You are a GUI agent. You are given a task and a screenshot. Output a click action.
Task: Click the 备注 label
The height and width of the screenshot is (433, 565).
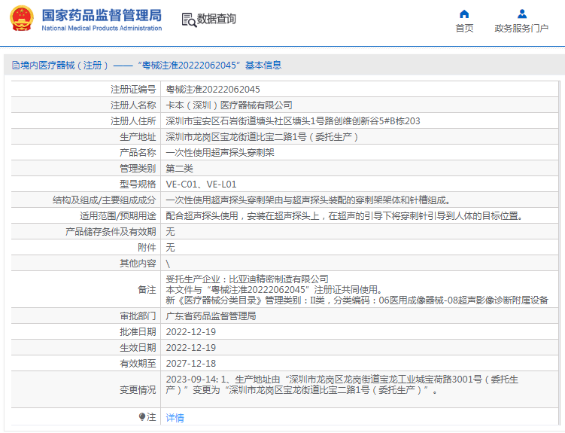click(147, 289)
